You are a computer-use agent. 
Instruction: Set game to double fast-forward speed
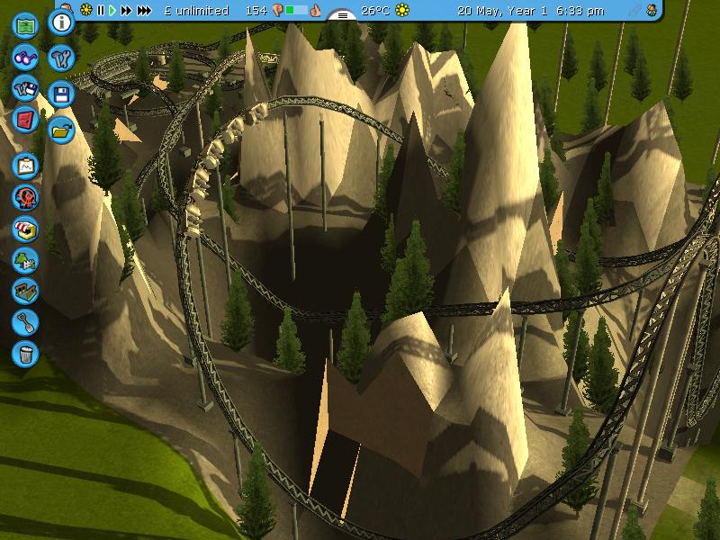click(x=126, y=10)
